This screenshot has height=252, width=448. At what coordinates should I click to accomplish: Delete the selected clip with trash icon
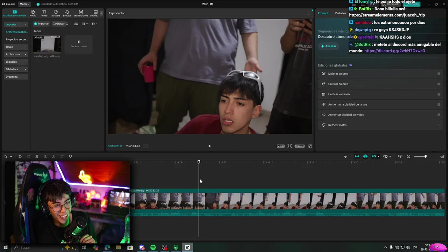[x=62, y=156]
